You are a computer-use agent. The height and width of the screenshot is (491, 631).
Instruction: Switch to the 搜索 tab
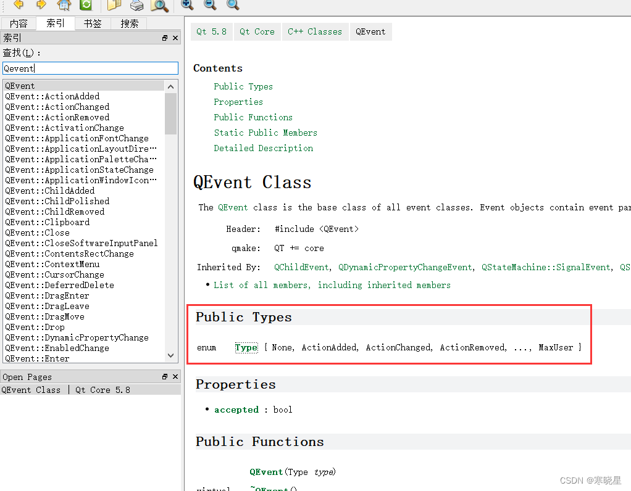point(130,23)
